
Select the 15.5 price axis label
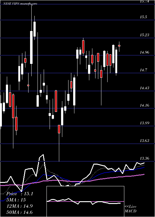coord(143,17)
